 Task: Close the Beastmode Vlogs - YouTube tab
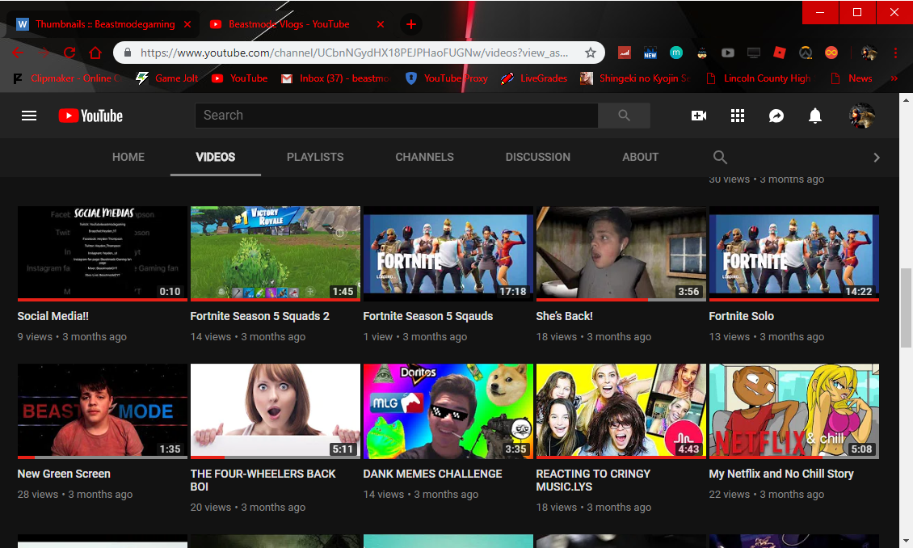[381, 24]
